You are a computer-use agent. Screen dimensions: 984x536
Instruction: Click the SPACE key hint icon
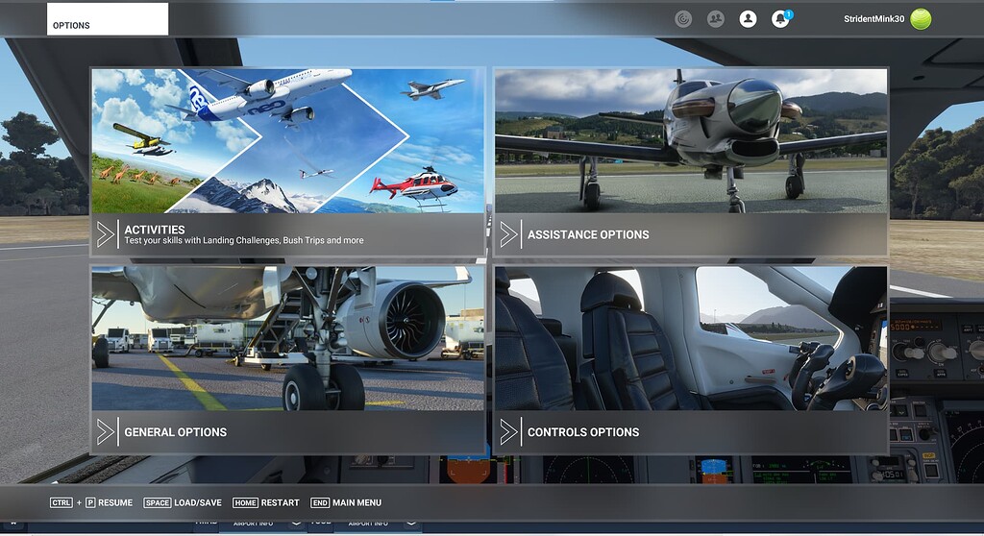click(157, 502)
